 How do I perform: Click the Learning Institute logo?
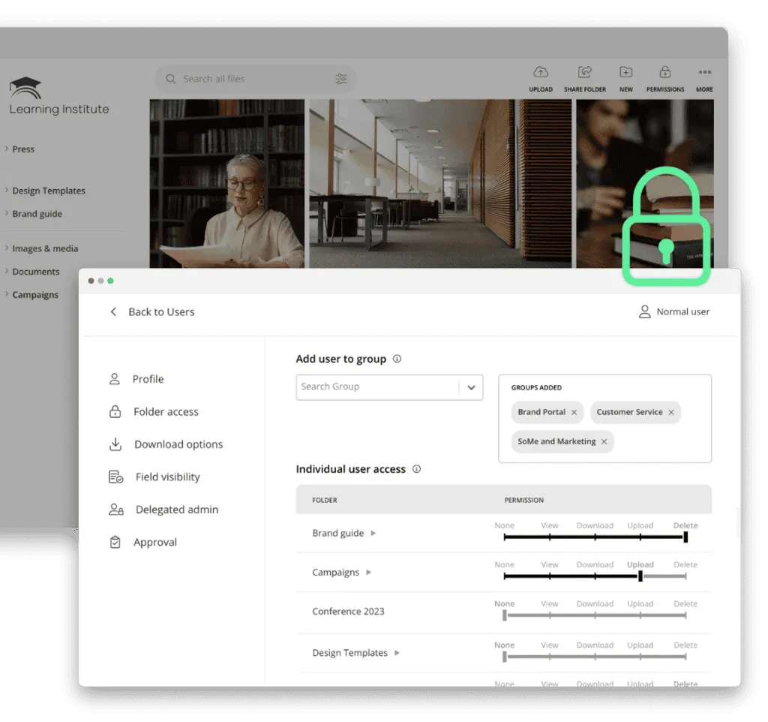point(59,96)
